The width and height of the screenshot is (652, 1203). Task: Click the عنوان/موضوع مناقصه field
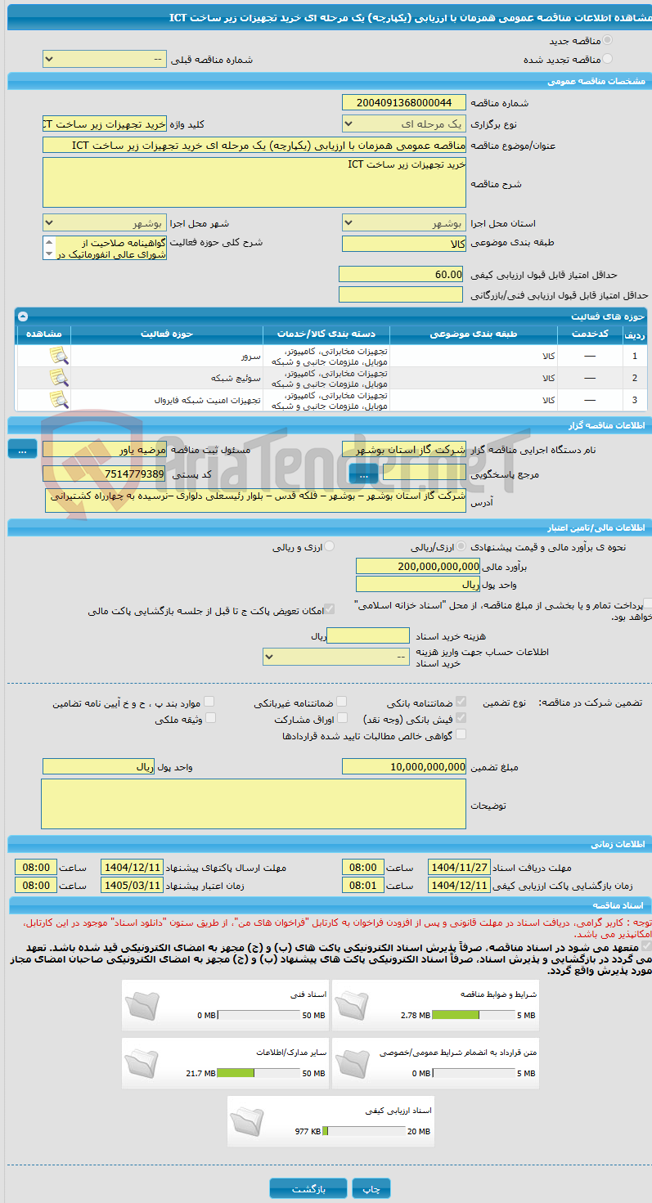254,146
